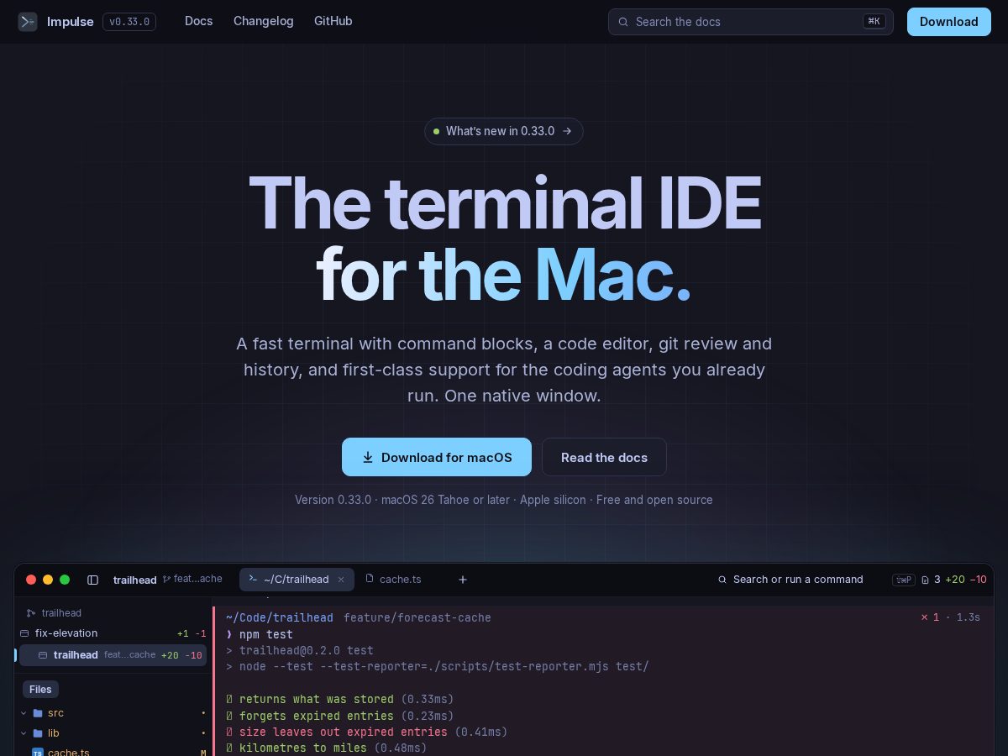This screenshot has height=756, width=1008.
Task: Click the failed count ×1 in command block
Action: (x=930, y=617)
